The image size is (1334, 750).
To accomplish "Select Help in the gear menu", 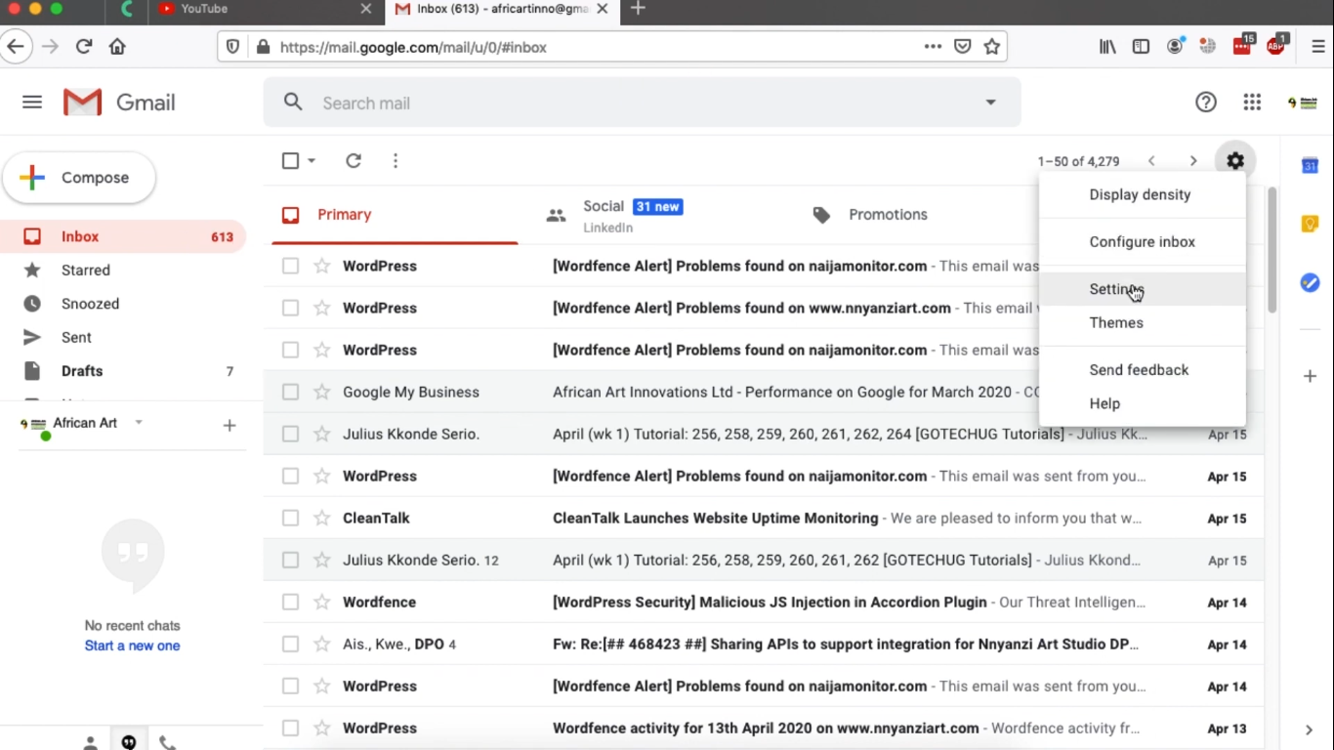I will pos(1143,403).
